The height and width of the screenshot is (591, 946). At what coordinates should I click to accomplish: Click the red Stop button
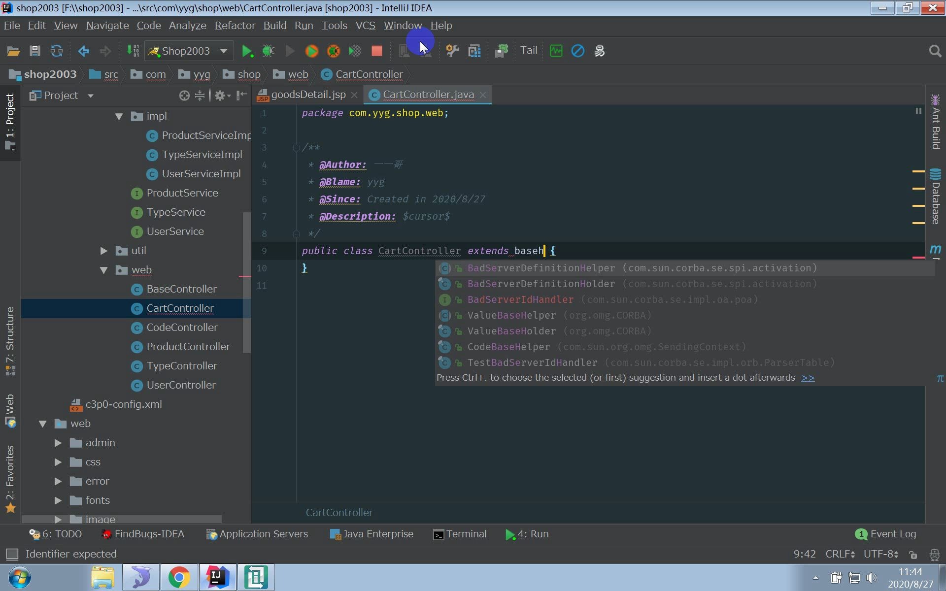377,51
